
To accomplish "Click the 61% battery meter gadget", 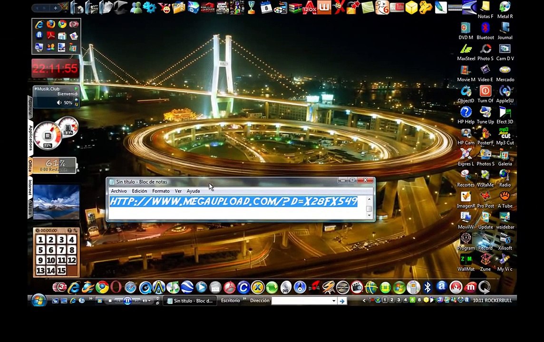I will coord(55,165).
